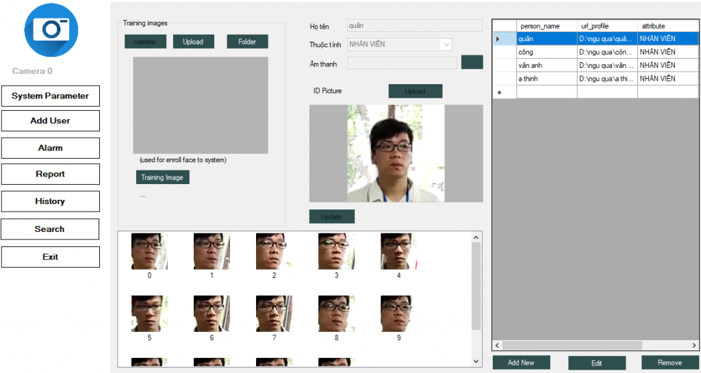Click the Update button

click(331, 216)
